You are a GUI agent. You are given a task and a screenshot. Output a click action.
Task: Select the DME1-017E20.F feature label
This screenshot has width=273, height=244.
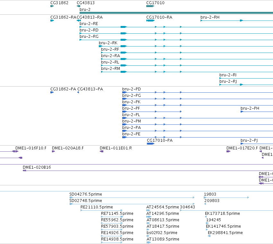tap(242, 148)
